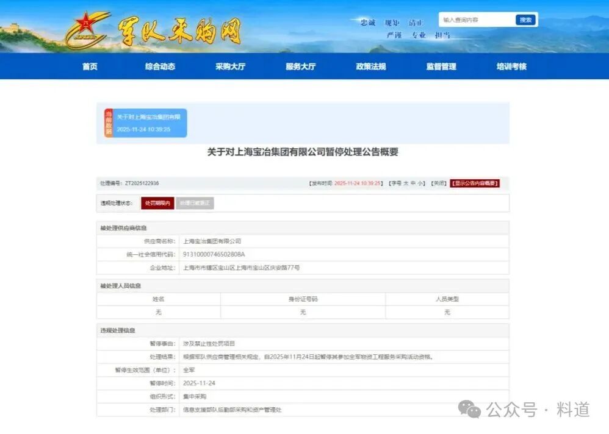Click the suspension date 2025-11-24
609x434 pixels.
click(x=199, y=383)
